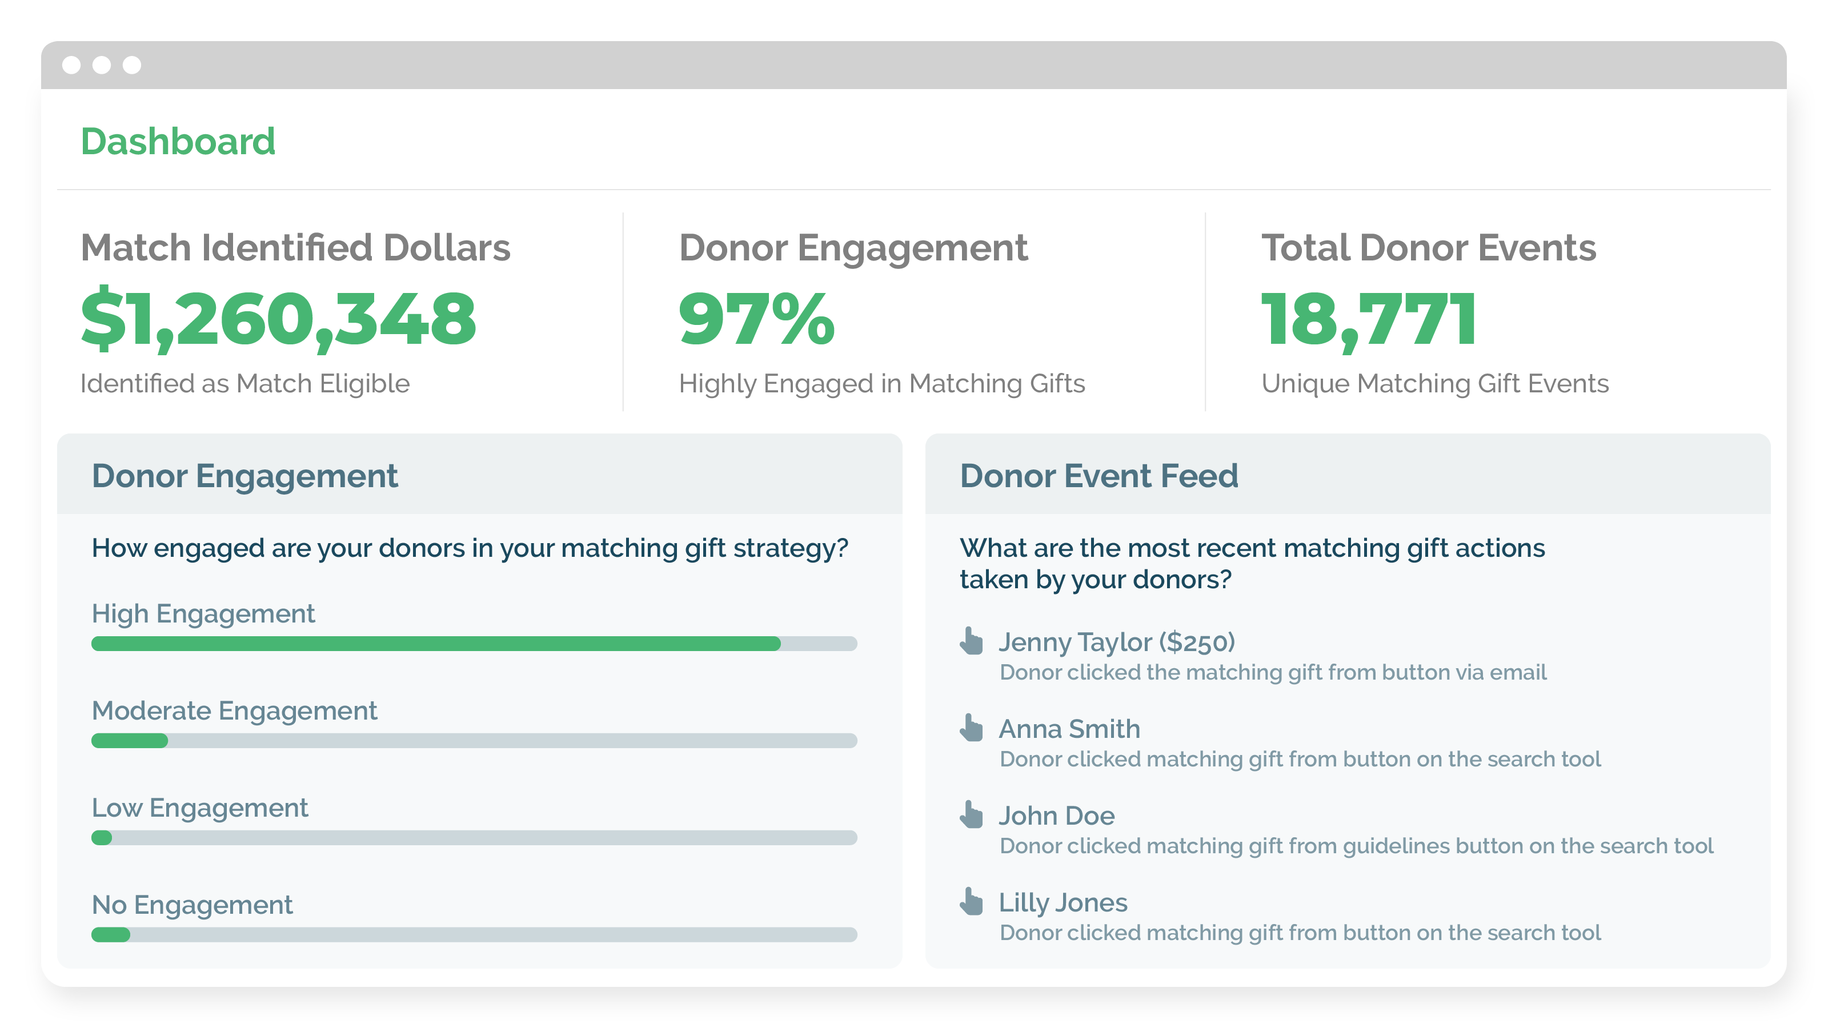
Task: Click the $1,260,348 match identified dollars figure
Action: coord(278,319)
